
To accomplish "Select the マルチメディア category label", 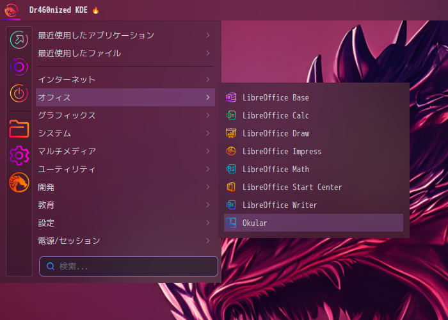I will click(67, 151).
